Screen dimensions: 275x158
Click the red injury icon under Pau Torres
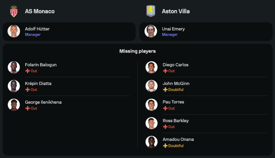click(165, 108)
